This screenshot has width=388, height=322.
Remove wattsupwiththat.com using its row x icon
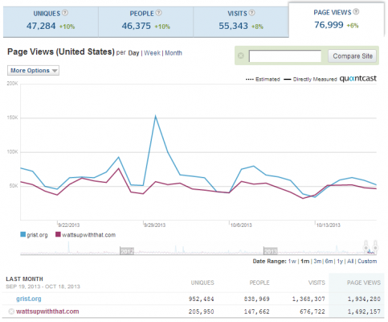tap(11, 312)
